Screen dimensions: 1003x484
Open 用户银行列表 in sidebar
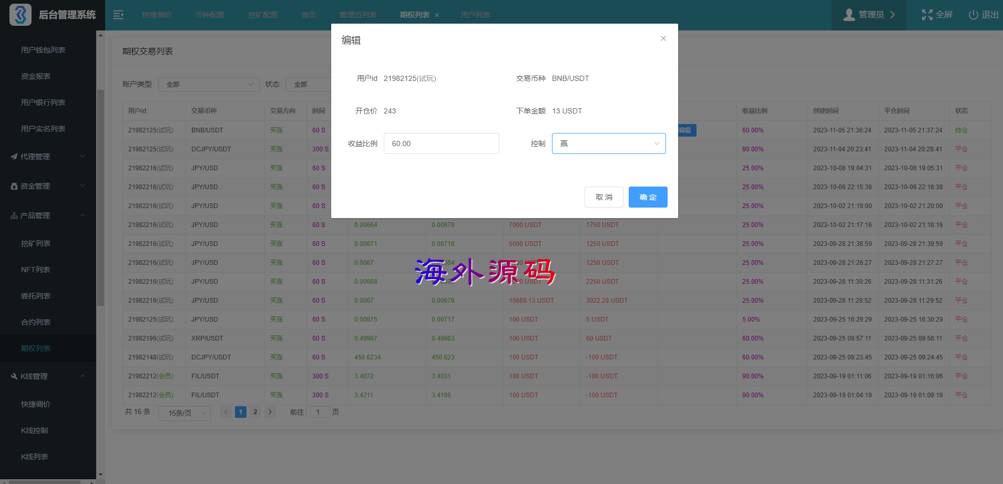43,102
